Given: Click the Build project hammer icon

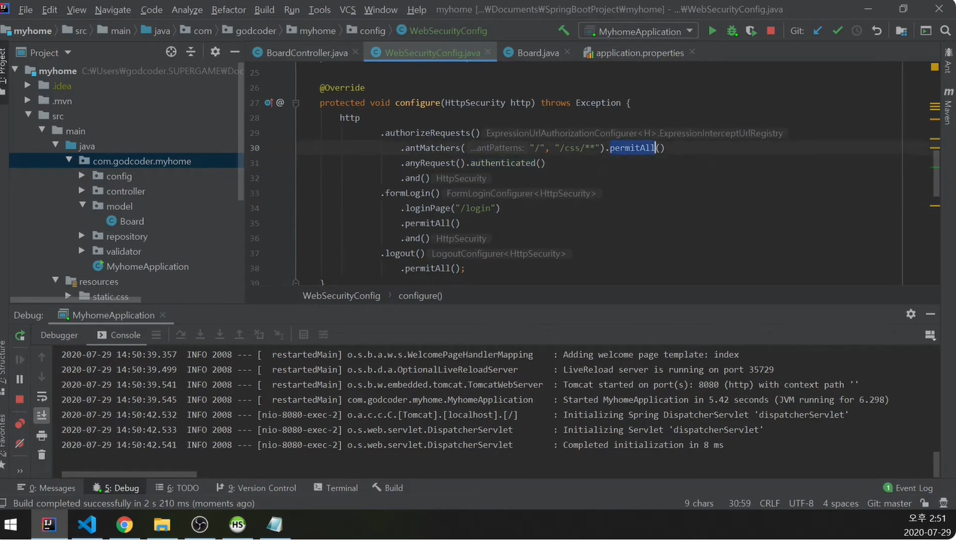Looking at the screenshot, I should tap(564, 31).
